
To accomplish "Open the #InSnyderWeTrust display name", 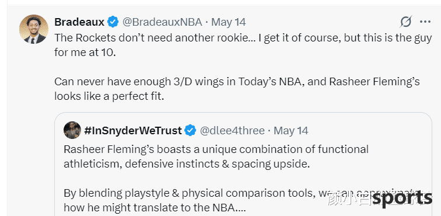I will click(133, 131).
